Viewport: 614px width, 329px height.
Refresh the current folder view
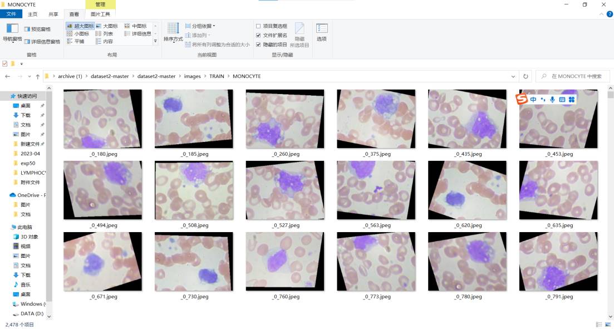(525, 76)
